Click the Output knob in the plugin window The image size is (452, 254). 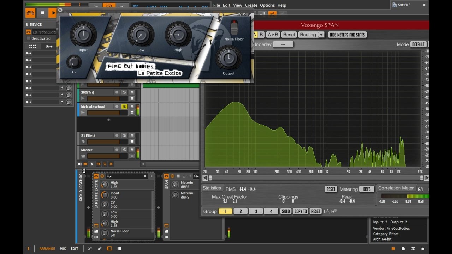click(228, 58)
